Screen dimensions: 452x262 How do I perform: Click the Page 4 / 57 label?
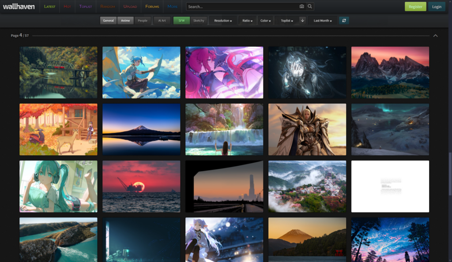[19, 35]
